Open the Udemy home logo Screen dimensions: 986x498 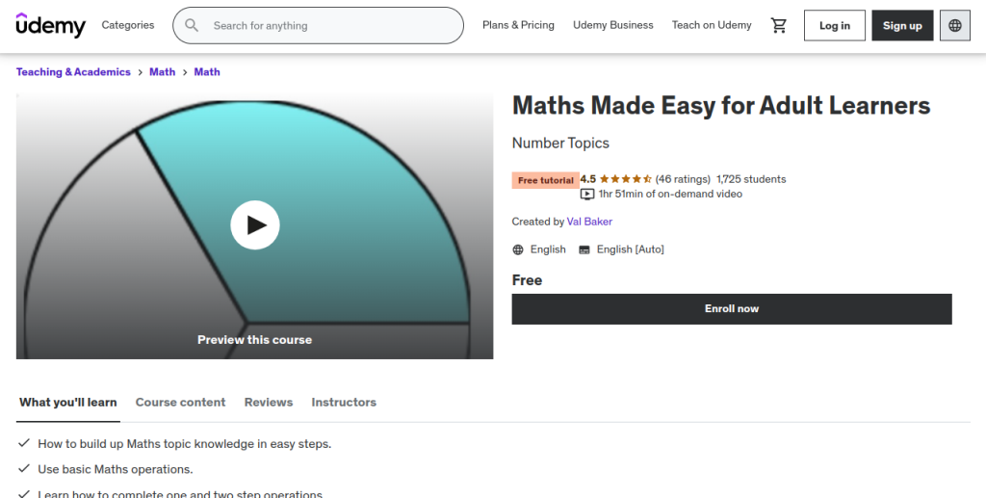pos(51,25)
